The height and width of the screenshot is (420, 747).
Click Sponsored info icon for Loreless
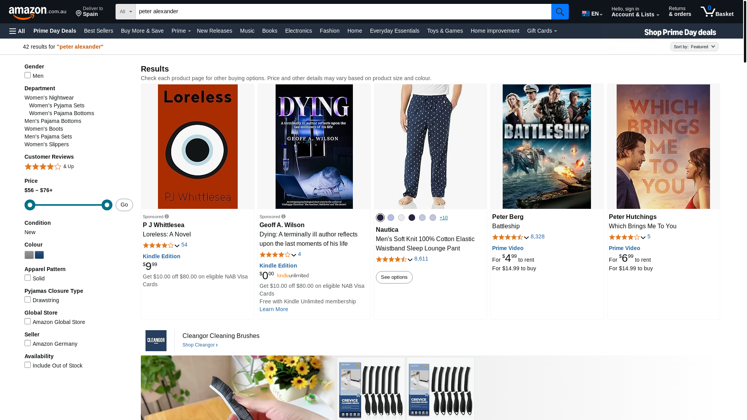167,217
